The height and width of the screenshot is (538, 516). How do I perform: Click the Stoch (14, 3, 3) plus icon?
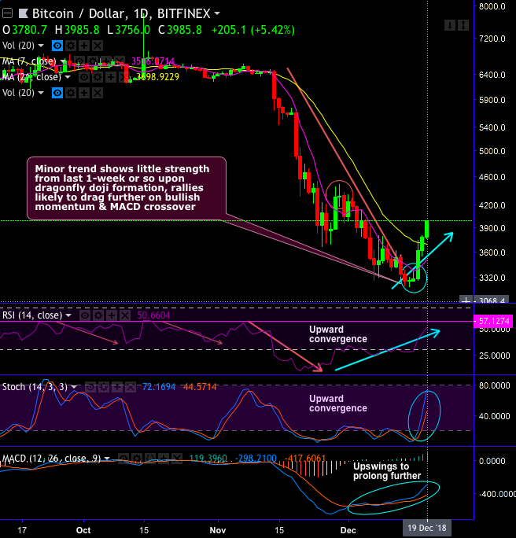[117, 387]
